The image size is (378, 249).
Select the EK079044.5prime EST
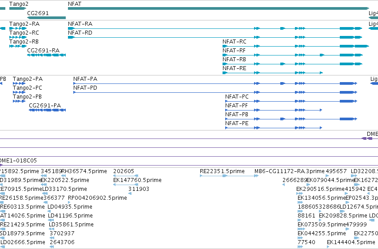coord(308,185)
